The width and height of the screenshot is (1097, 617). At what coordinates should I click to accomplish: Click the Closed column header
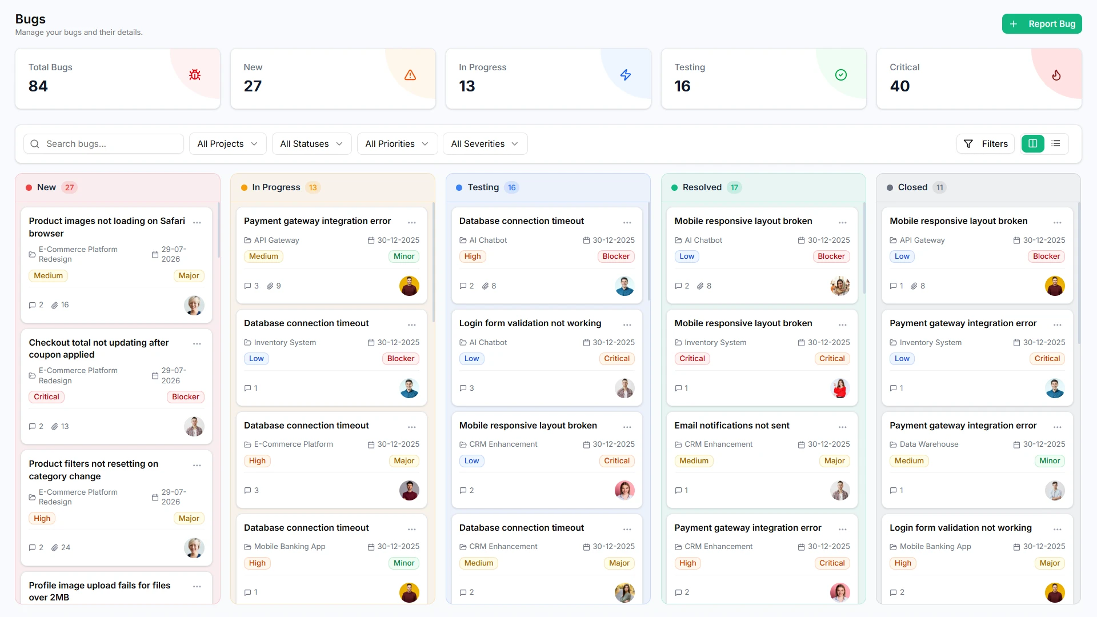[x=978, y=187]
